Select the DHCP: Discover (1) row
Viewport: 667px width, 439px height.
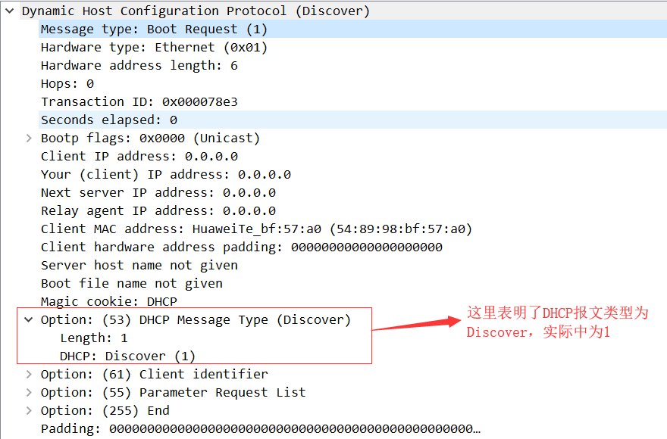coord(127,356)
